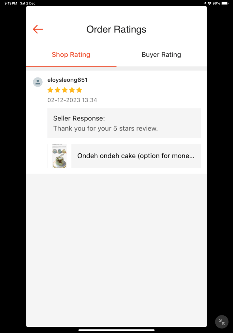This screenshot has height=333, width=233.
Task: Tap the battery icon in the status bar
Action: click(x=225, y=3)
